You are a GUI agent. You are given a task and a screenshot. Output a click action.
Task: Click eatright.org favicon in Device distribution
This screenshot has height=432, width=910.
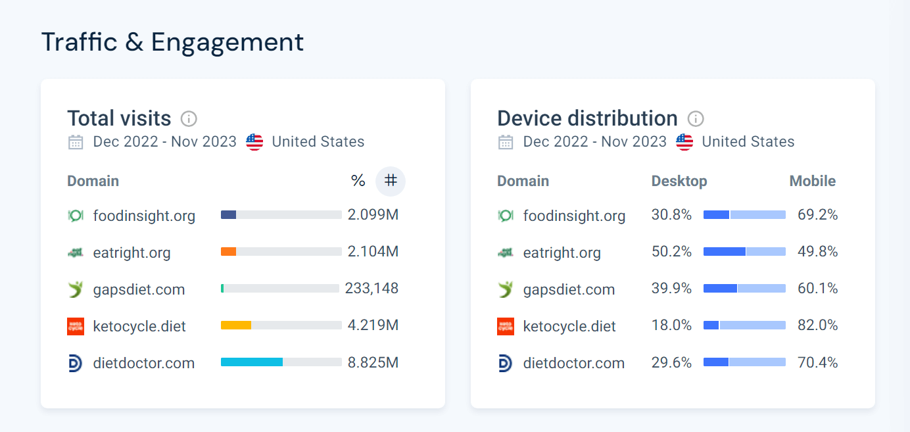coord(506,252)
